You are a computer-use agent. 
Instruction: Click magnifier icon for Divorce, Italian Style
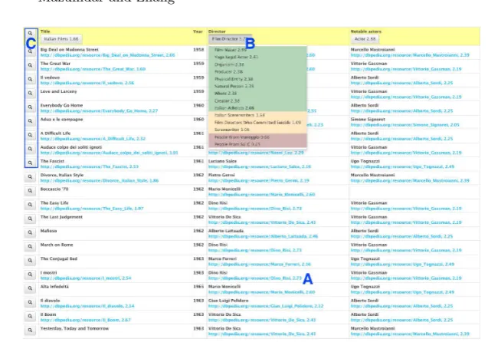[x=30, y=177]
